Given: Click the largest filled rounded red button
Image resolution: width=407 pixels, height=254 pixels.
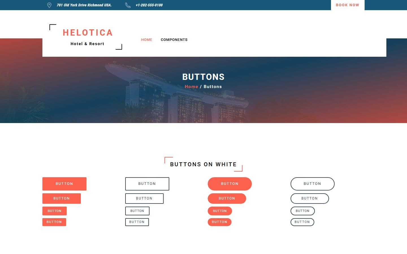Looking at the screenshot, I should tap(230, 184).
